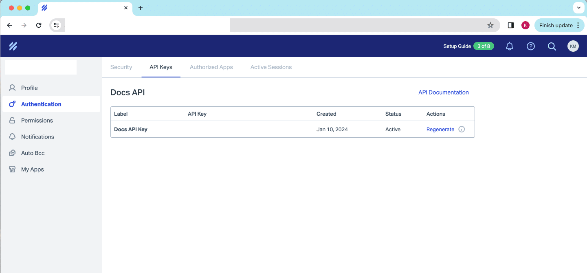This screenshot has width=587, height=273.
Task: Open the API Documentation link
Action: [443, 92]
